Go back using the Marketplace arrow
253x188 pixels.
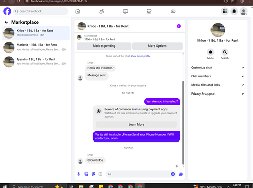(6, 22)
